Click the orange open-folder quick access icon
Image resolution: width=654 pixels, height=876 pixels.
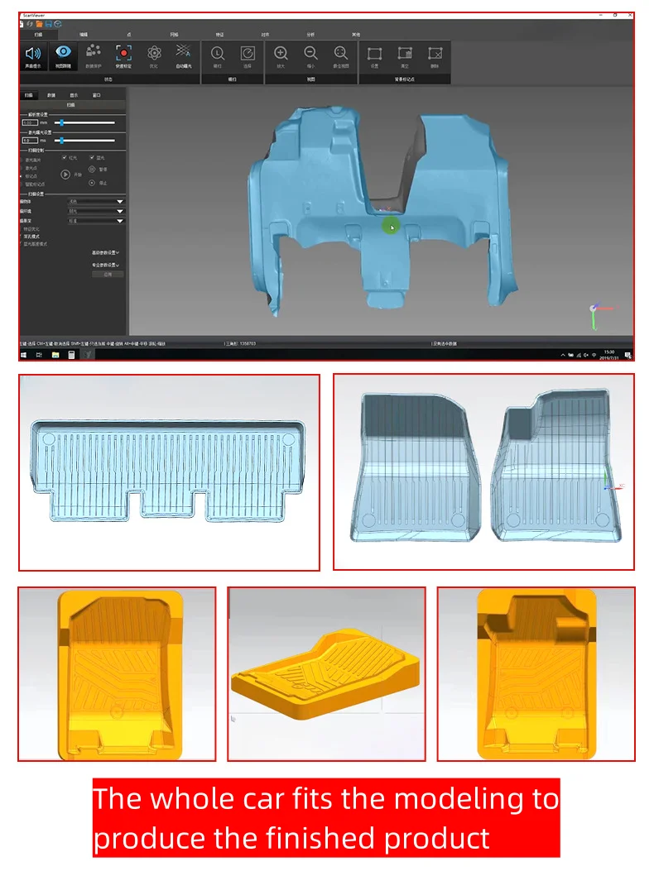tap(39, 24)
